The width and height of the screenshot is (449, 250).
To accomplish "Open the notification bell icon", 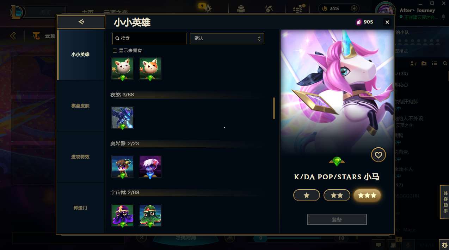I will click(x=443, y=17).
